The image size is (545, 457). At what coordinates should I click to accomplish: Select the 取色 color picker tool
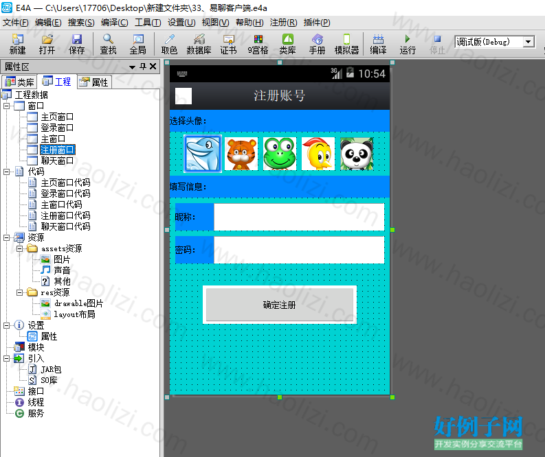(169, 44)
